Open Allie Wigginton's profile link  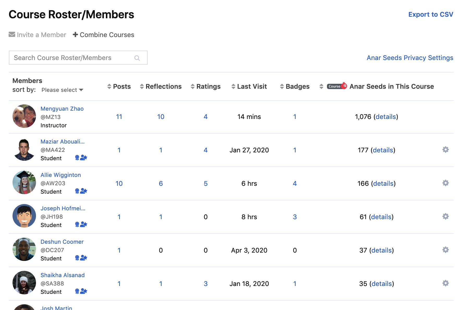[61, 175]
